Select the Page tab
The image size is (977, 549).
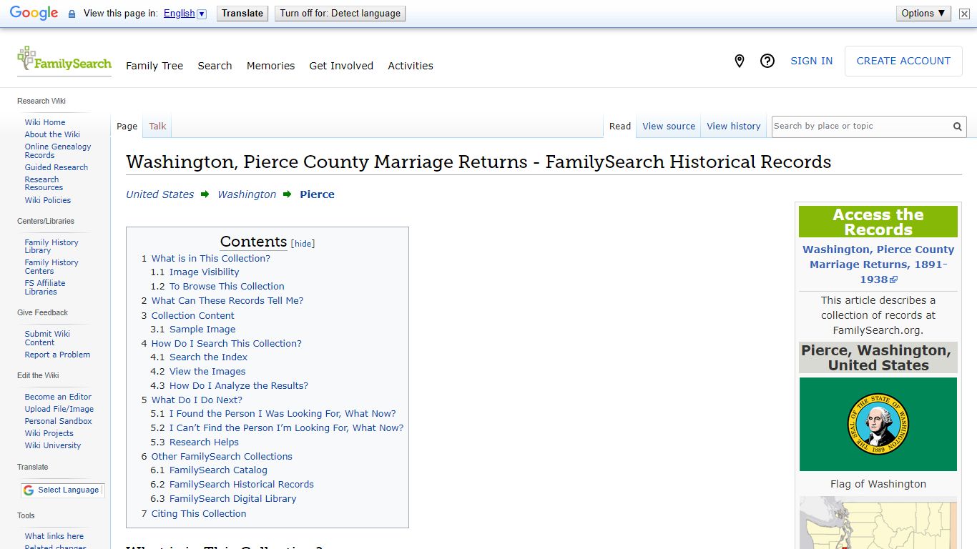click(127, 127)
